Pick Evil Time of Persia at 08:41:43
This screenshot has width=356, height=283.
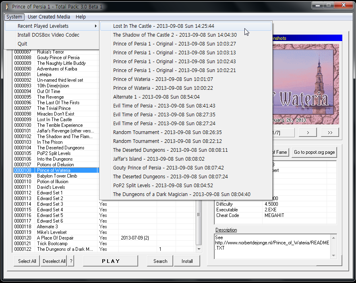(x=186, y=106)
